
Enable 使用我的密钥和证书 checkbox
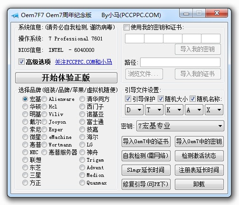click(126, 27)
